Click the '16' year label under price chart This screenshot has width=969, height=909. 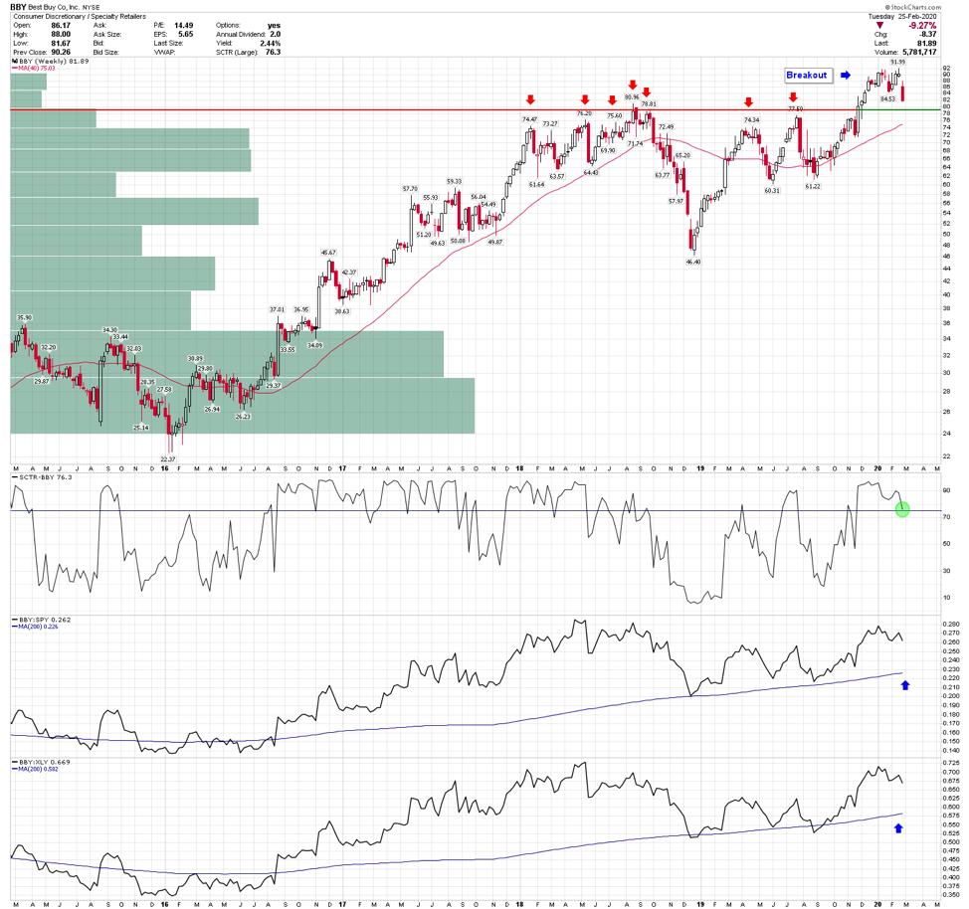pos(164,468)
